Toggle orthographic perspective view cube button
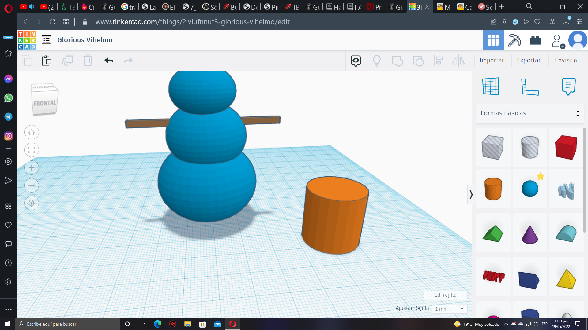The image size is (588, 330). pos(32,203)
